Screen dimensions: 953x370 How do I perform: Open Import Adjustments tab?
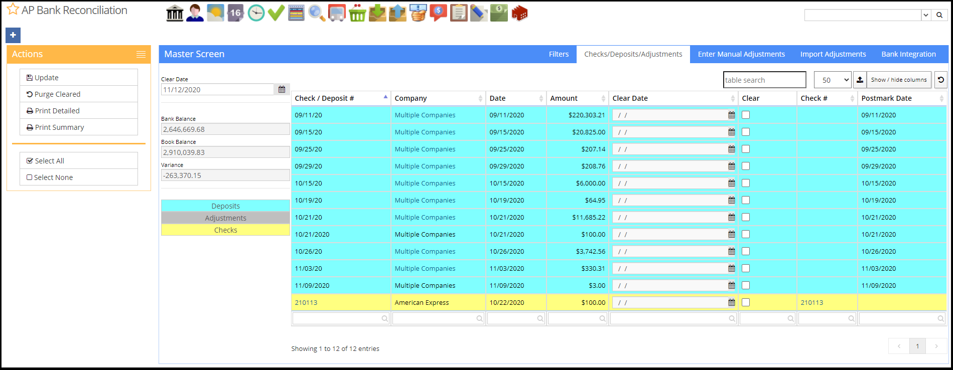click(x=833, y=54)
